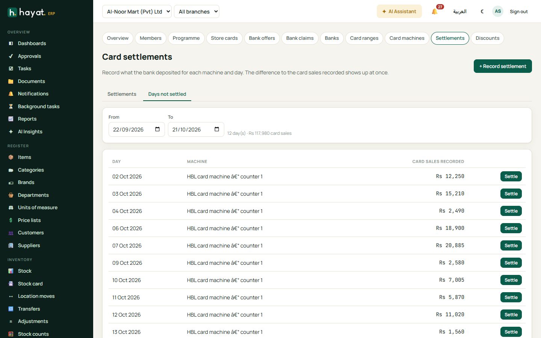Open the Price lists dollar icon
541x338 pixels.
pyautogui.click(x=11, y=220)
